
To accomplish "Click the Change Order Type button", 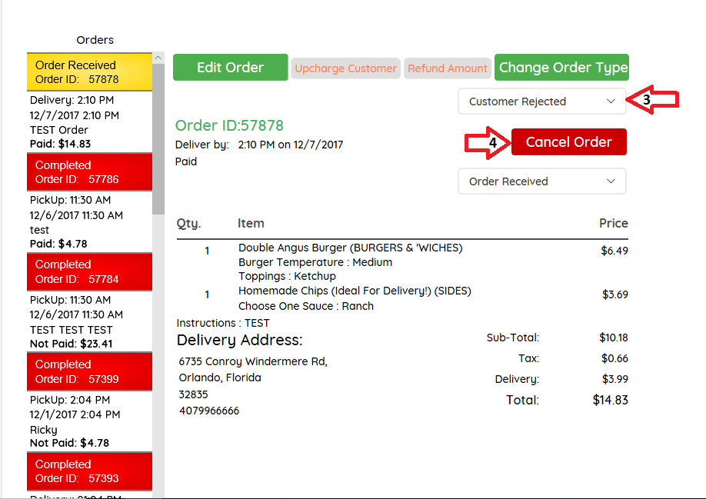I will tap(562, 68).
